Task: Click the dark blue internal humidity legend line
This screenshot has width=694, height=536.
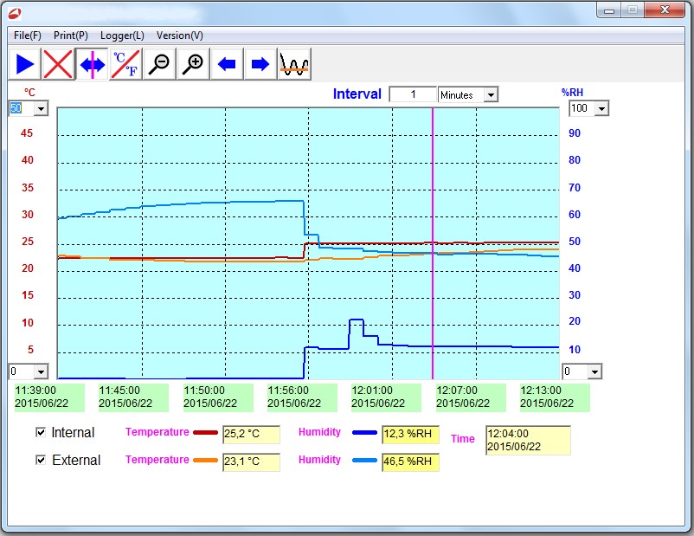Action: (364, 432)
